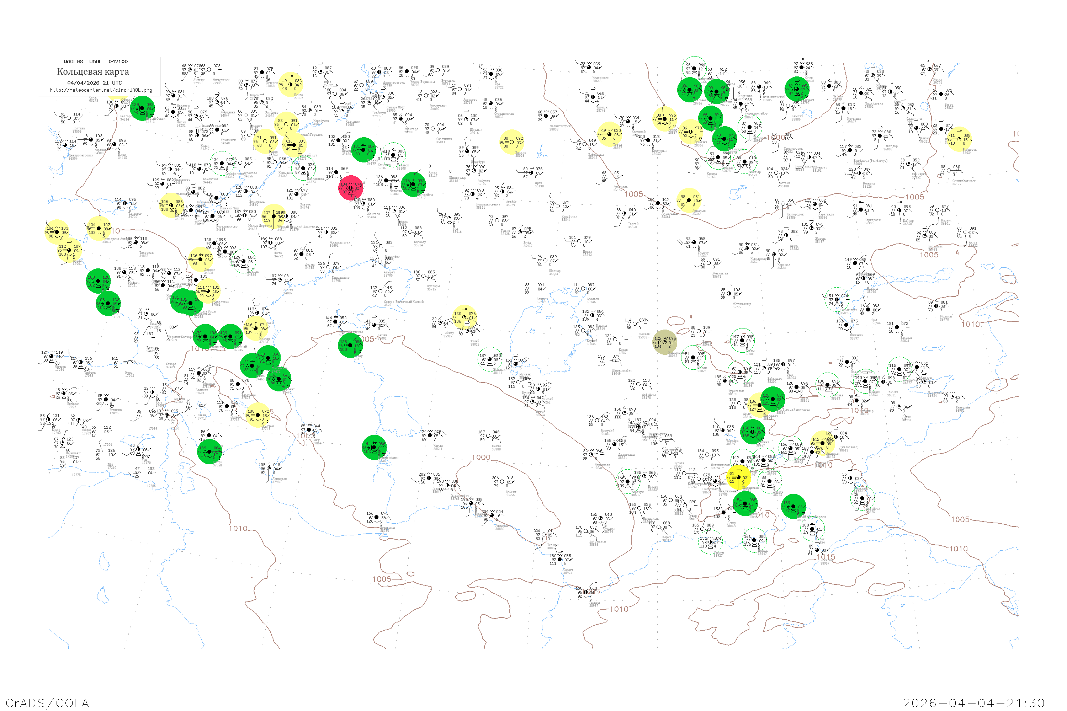The image size is (1067, 711).
Task: Click the GrADS/COLA credit label
Action: (x=48, y=703)
